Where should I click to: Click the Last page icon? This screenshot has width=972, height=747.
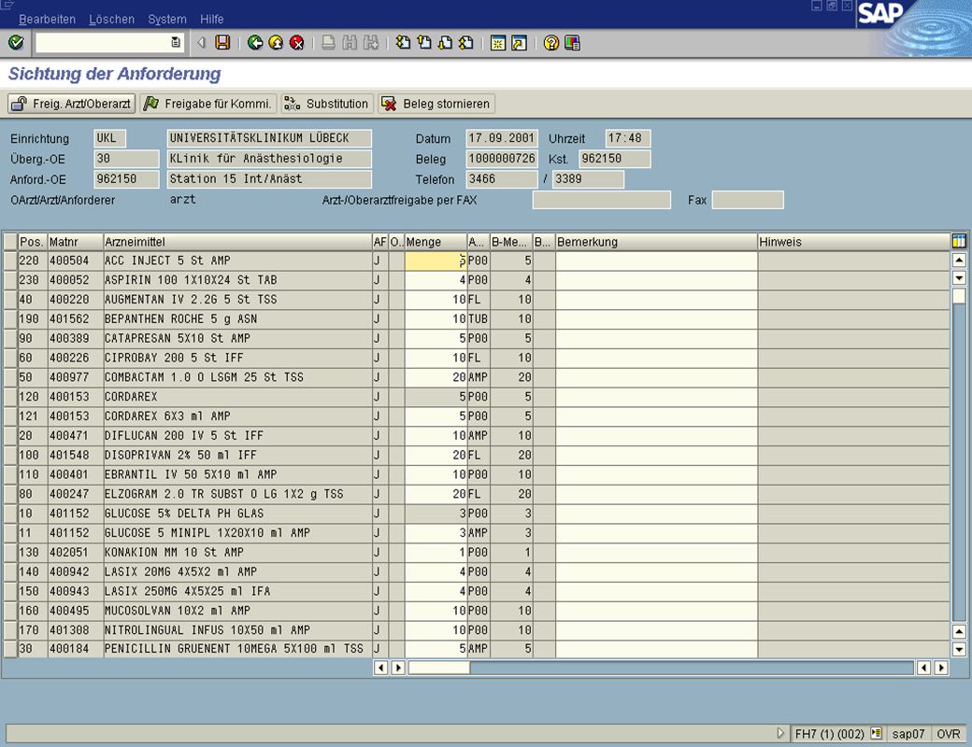click(x=466, y=42)
